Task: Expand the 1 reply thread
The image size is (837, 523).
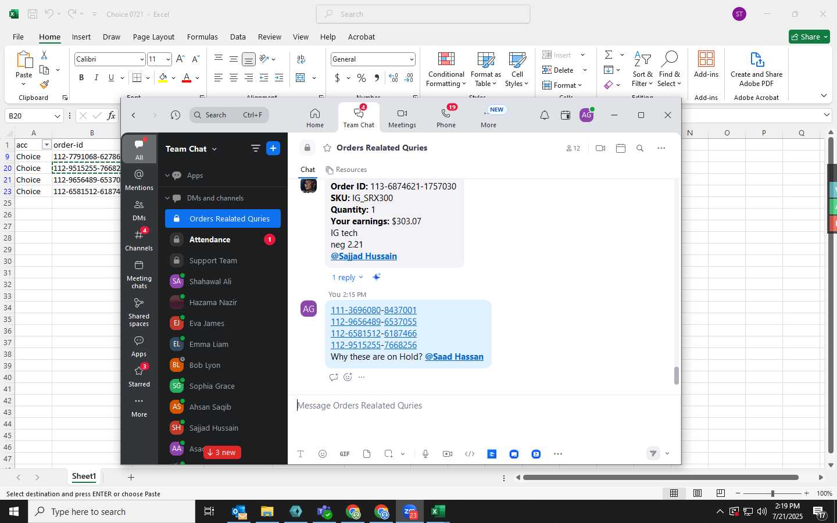Action: click(x=347, y=278)
